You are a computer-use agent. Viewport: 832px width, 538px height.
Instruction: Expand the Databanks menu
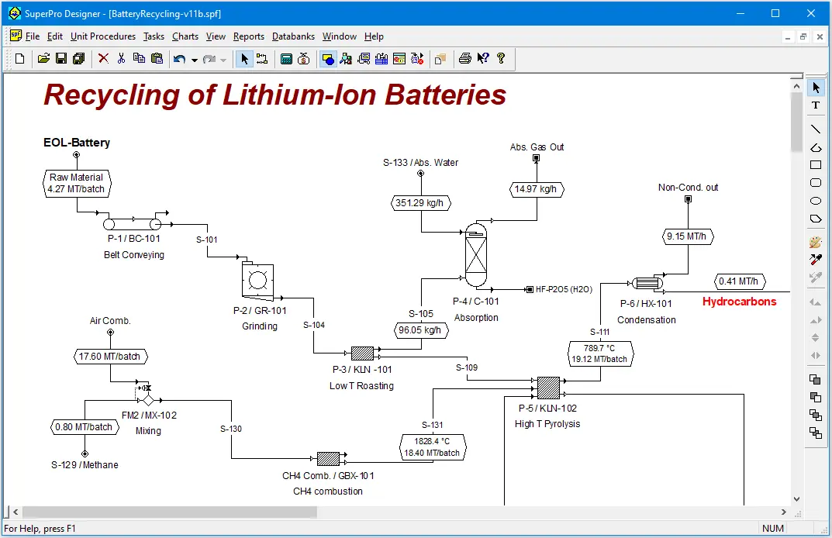tap(293, 36)
